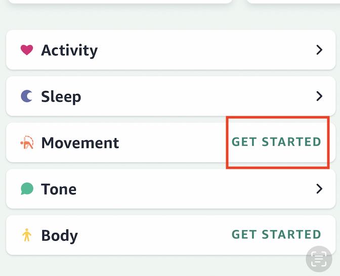The image size is (340, 276).
Task: Tap the orange Movement pose icon
Action: coord(27,143)
